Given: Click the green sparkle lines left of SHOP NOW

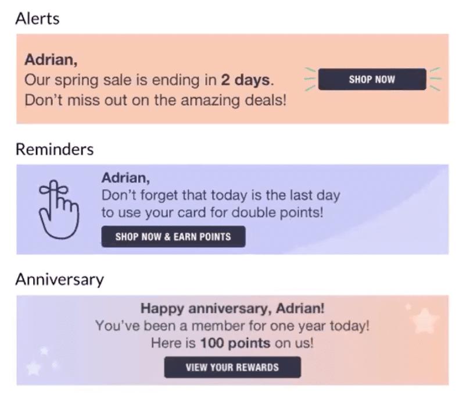Looking at the screenshot, I should click(310, 79).
